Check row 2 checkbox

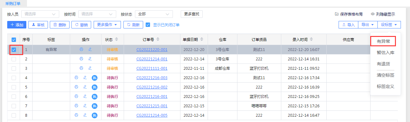point(14,59)
